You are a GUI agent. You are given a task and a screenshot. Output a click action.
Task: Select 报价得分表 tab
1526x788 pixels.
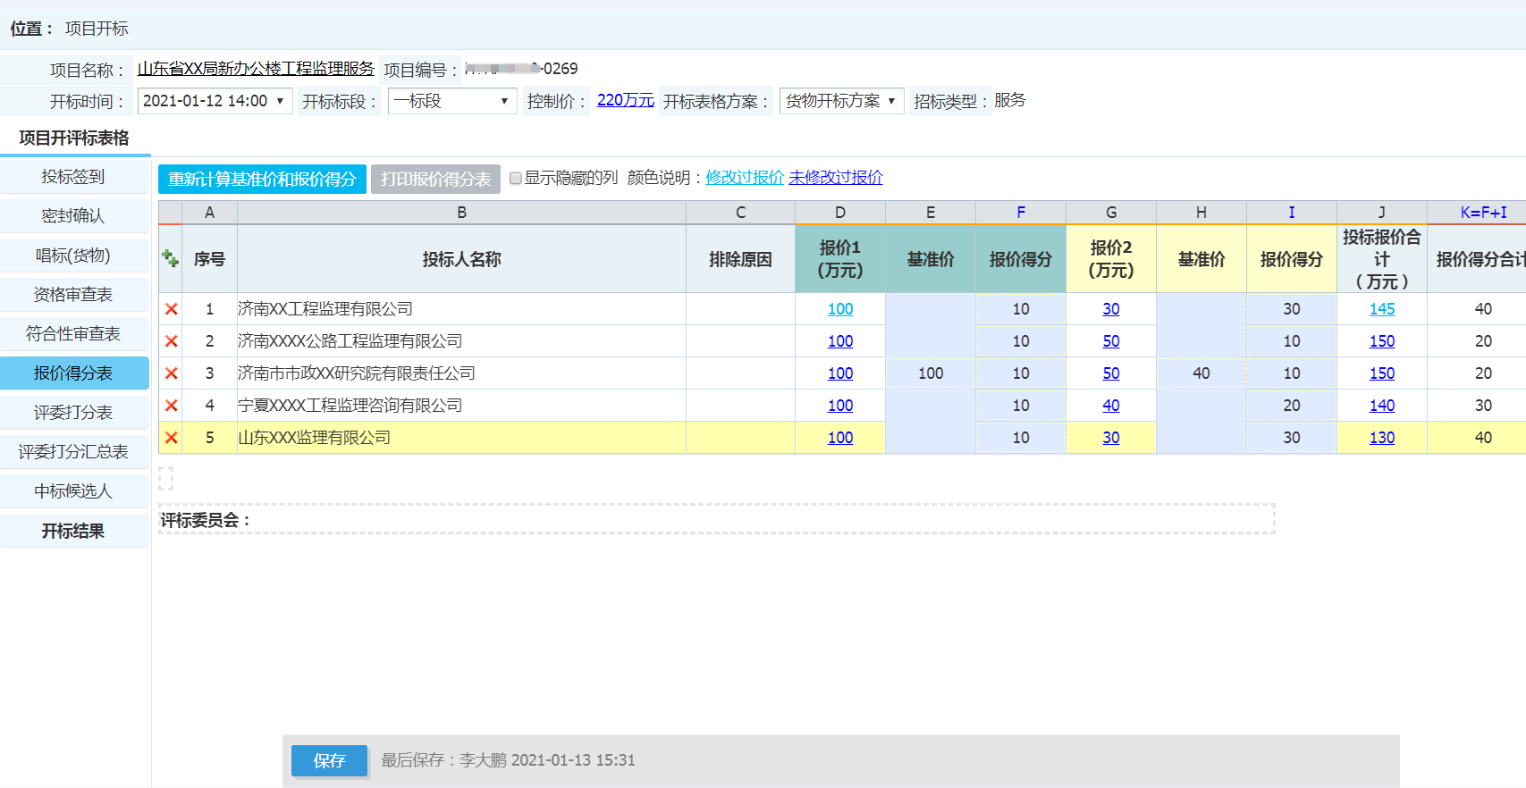pyautogui.click(x=74, y=373)
